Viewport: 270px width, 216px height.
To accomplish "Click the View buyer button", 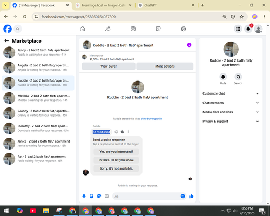I will 109,66.
